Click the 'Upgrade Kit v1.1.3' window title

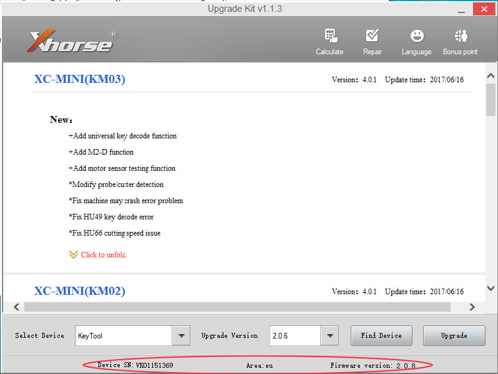(245, 9)
